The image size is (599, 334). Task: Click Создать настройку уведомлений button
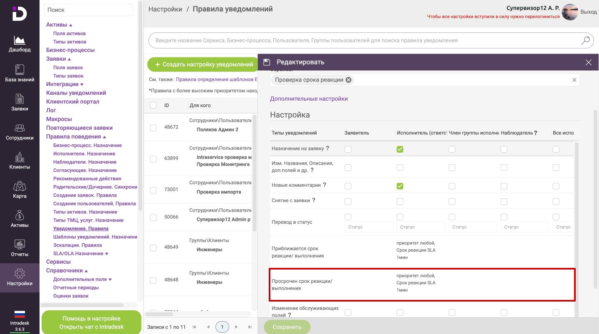pos(204,64)
